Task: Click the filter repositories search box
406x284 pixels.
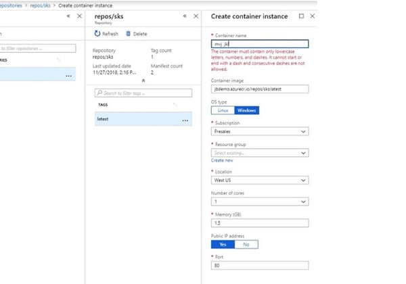Action: pyautogui.click(x=38, y=49)
